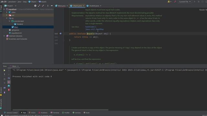Close the Student.java tab

pyautogui.click(x=101, y=6)
